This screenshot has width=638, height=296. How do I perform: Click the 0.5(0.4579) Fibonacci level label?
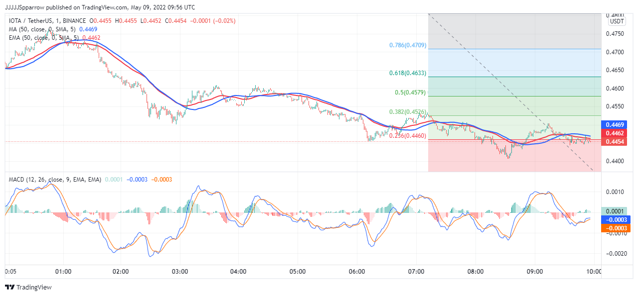tap(411, 93)
